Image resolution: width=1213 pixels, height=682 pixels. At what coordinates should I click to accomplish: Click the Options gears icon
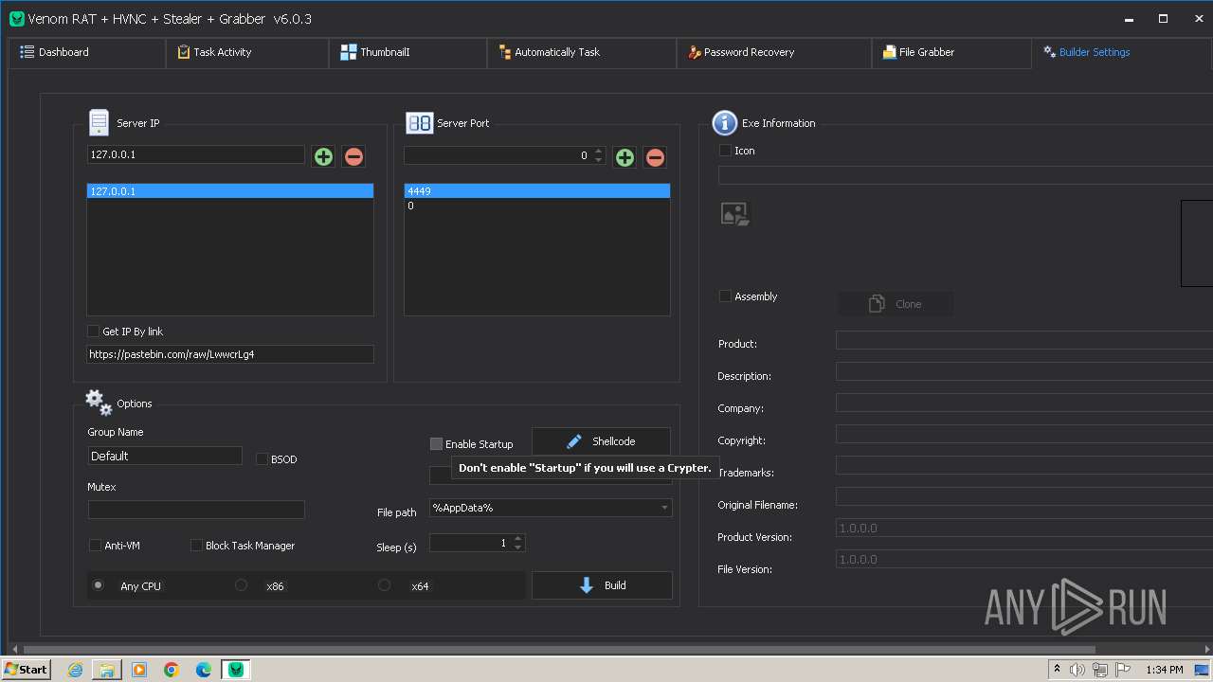click(x=99, y=403)
